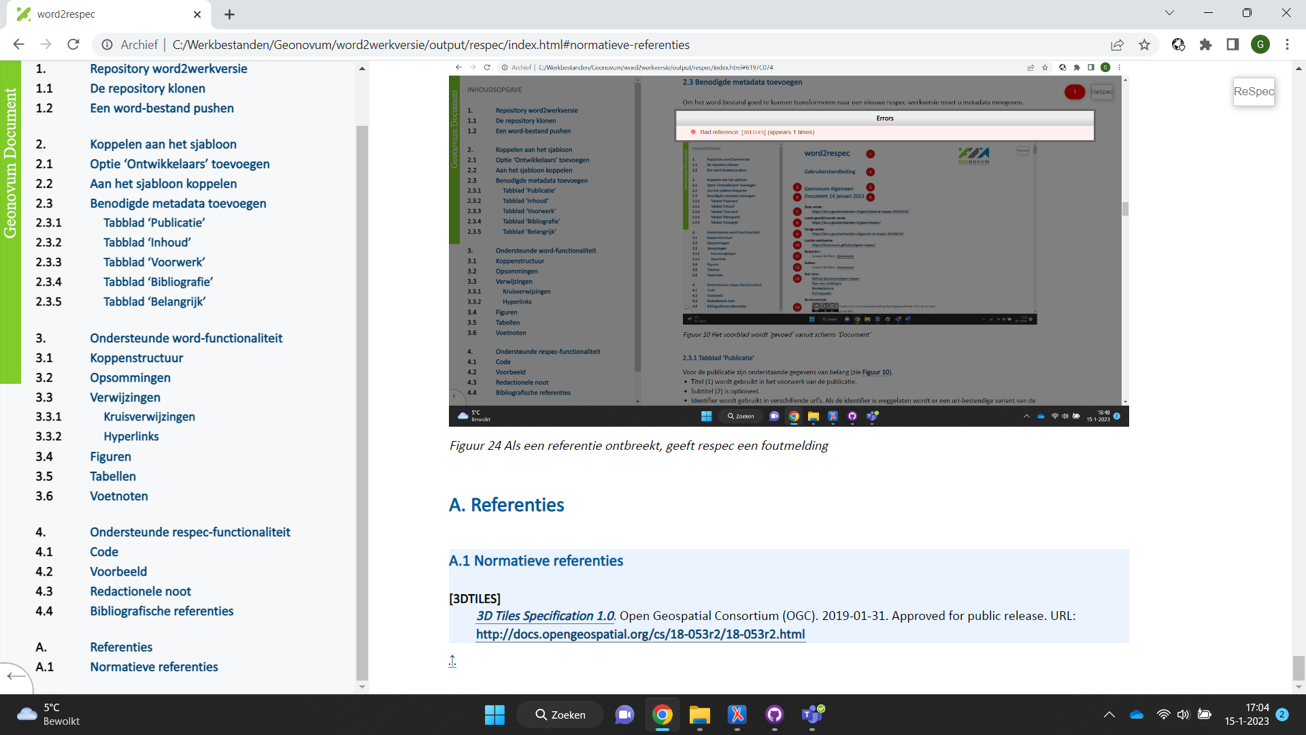Viewport: 1306px width, 735px height.
Task: Go to Een word-bestand pushen section
Action: coord(162,108)
